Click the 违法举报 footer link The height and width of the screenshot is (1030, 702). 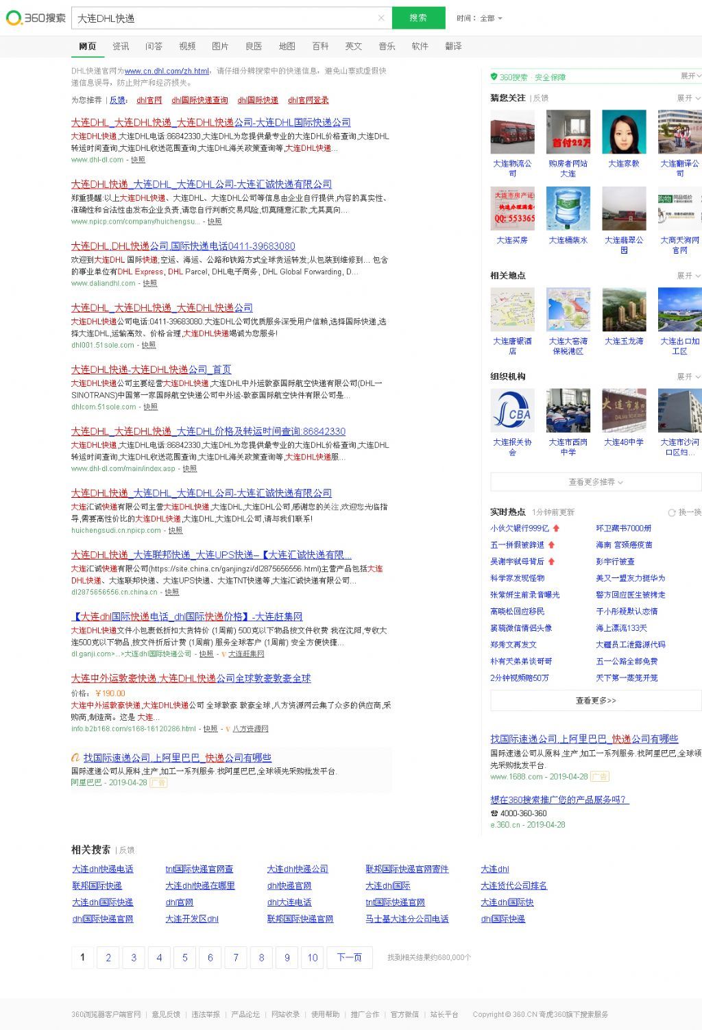[206, 1015]
